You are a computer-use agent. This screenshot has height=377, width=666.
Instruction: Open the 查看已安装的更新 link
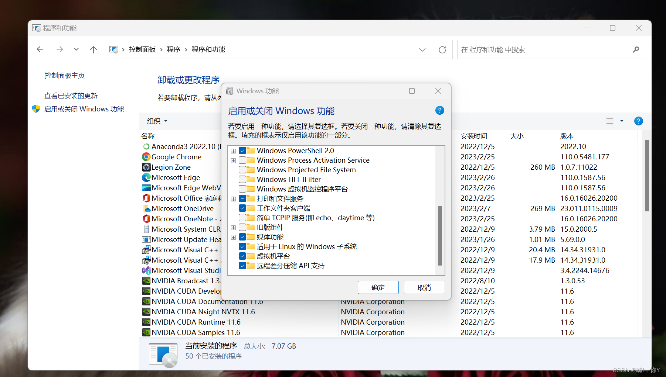click(x=71, y=96)
